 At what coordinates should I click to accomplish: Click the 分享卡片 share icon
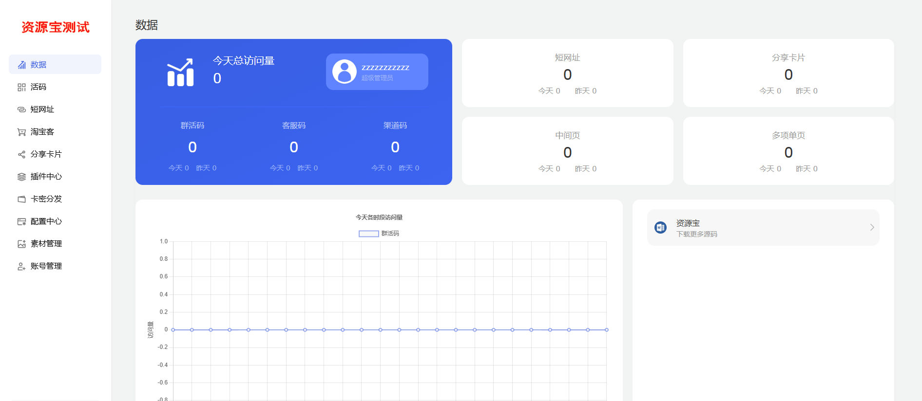(21, 154)
